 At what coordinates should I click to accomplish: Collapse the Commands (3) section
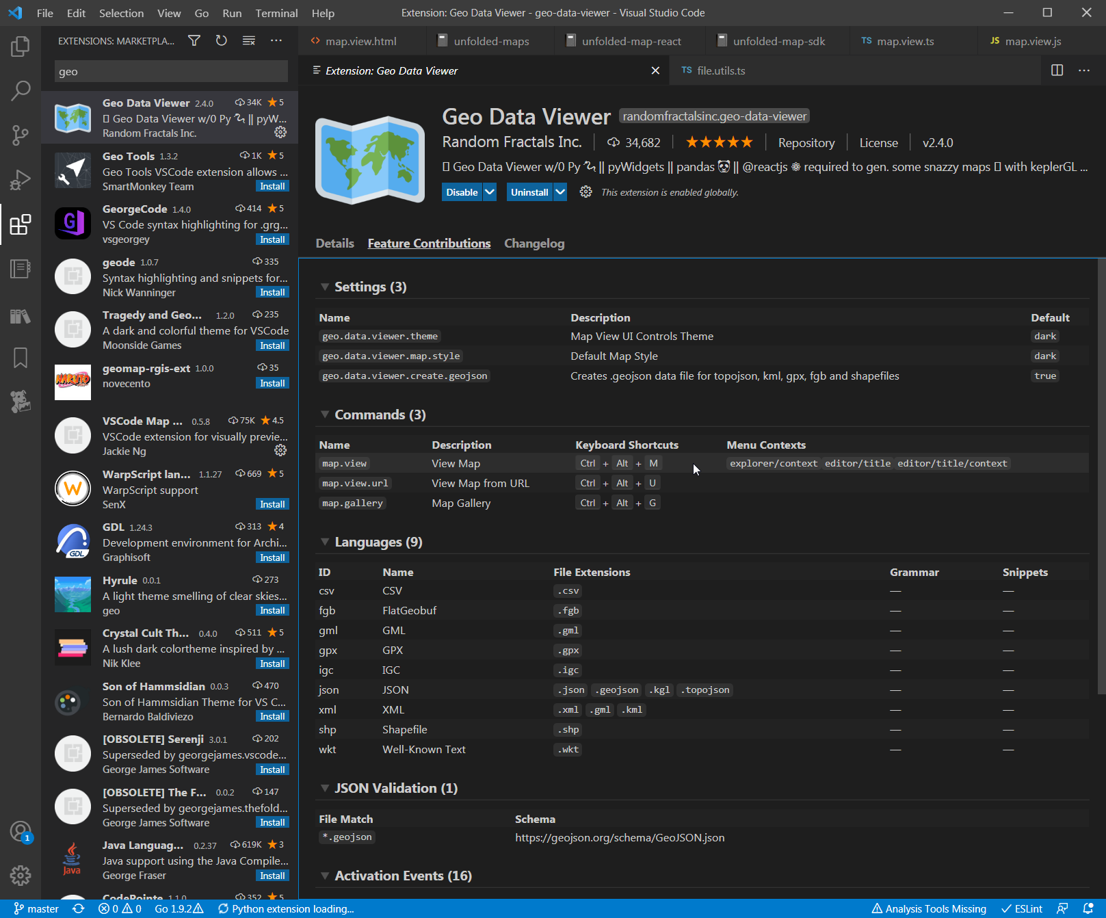click(x=325, y=415)
